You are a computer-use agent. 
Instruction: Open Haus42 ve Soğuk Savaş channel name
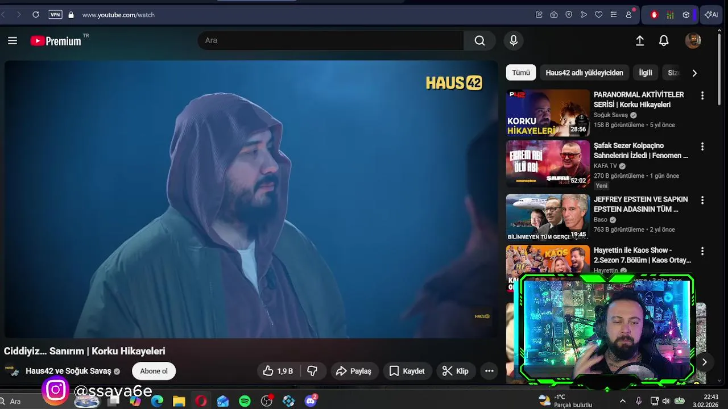(68, 371)
